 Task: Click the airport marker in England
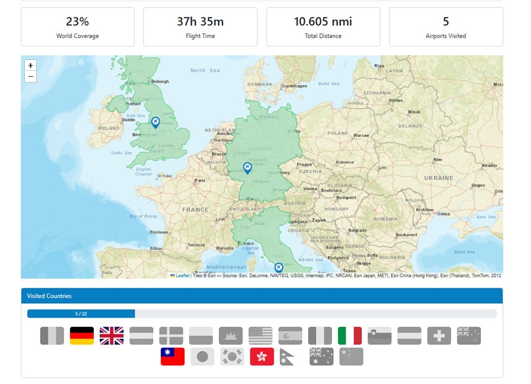[x=155, y=122]
